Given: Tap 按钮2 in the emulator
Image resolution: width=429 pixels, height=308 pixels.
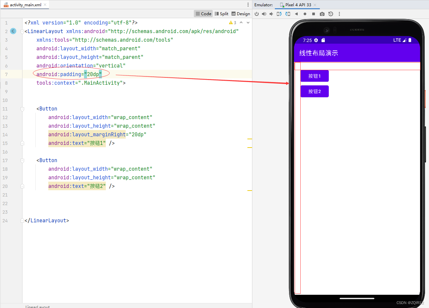Looking at the screenshot, I should 315,91.
